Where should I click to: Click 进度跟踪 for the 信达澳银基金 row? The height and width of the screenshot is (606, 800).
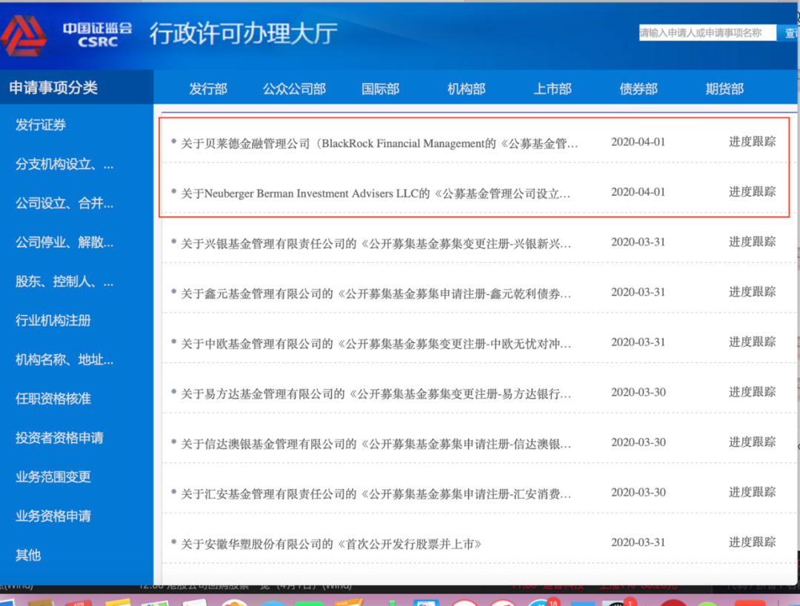pos(752,442)
